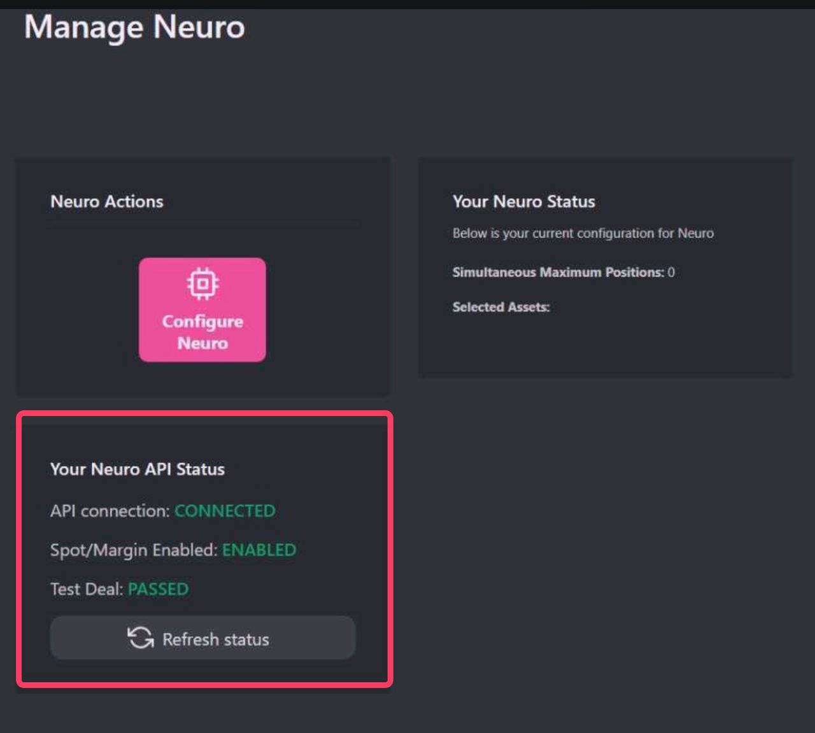
Task: Click the chip icon on Configure Neuro
Action: 202,283
